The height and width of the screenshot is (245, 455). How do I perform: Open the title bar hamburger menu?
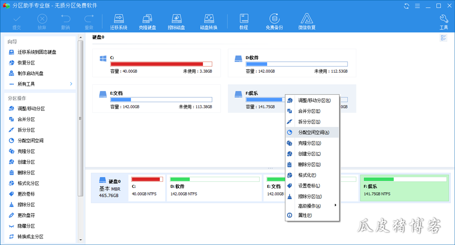(x=417, y=6)
